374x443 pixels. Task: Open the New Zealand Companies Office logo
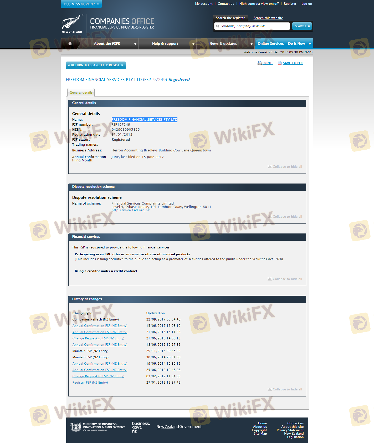[108, 24]
